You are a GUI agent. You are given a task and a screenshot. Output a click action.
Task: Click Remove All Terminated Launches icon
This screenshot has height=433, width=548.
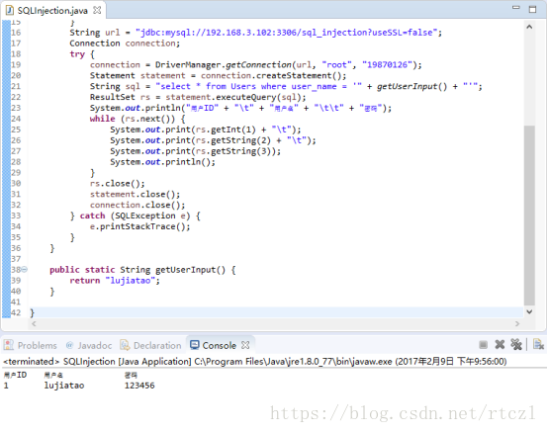[x=516, y=345]
